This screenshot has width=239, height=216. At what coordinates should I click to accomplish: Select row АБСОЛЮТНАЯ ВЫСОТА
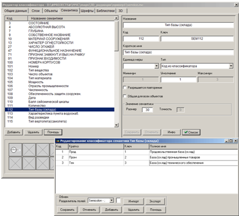click(60, 27)
